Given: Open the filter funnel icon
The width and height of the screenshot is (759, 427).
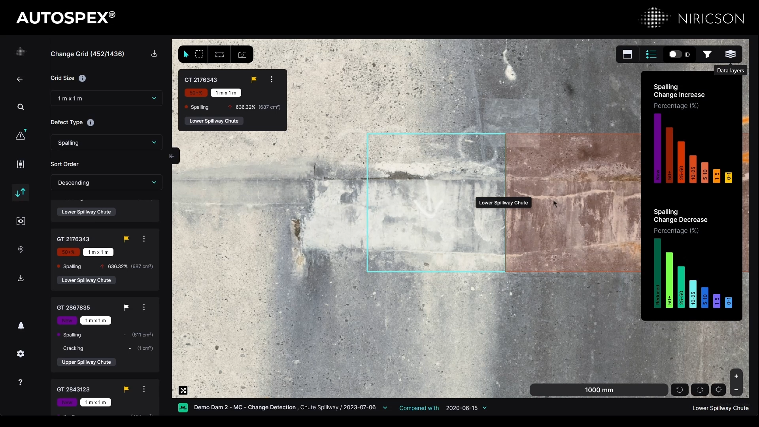Looking at the screenshot, I should tap(707, 55).
